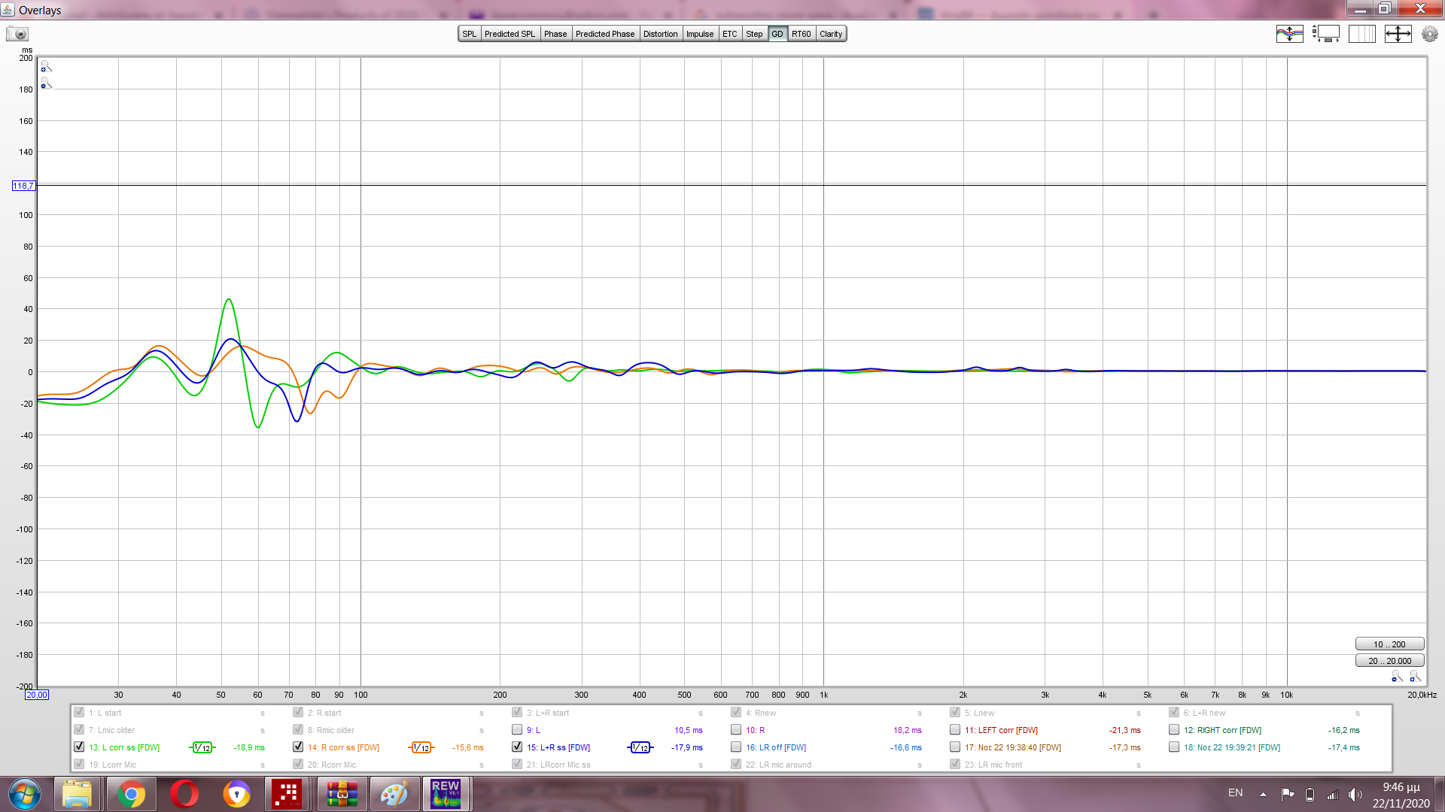Screen dimensions: 1445x812
Task: Click the separate traces icon
Action: (x=1289, y=34)
